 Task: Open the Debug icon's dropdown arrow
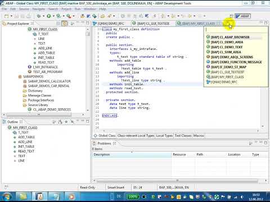[43, 16]
